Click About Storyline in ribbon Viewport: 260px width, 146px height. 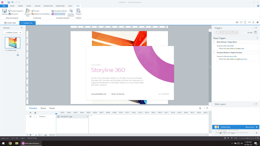coord(58,14)
